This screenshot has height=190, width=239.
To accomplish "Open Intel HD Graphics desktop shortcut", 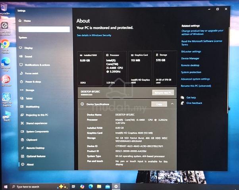I will (7, 100).
